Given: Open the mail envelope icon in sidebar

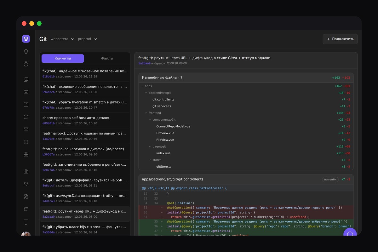Looking at the screenshot, I should 26,129.
